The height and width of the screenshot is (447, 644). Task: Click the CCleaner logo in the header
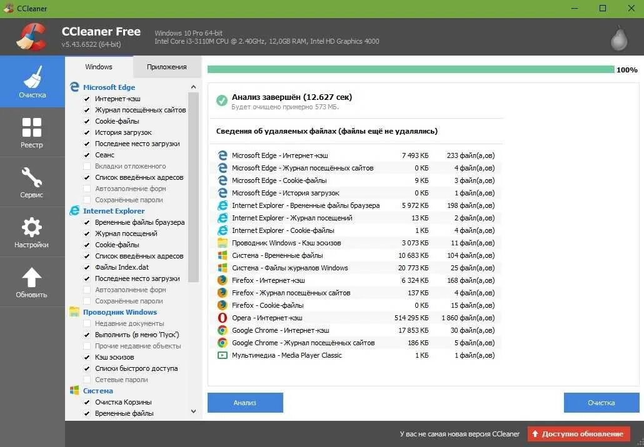(x=31, y=37)
